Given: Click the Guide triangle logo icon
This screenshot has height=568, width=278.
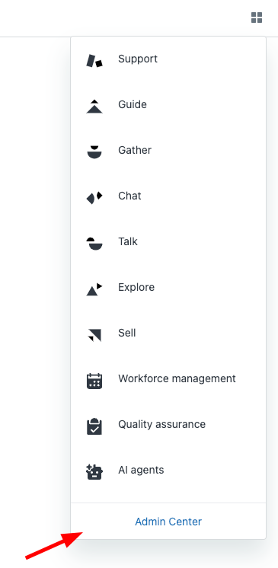Looking at the screenshot, I should [94, 107].
